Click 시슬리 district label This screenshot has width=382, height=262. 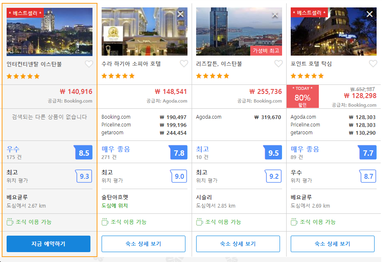click(x=204, y=197)
